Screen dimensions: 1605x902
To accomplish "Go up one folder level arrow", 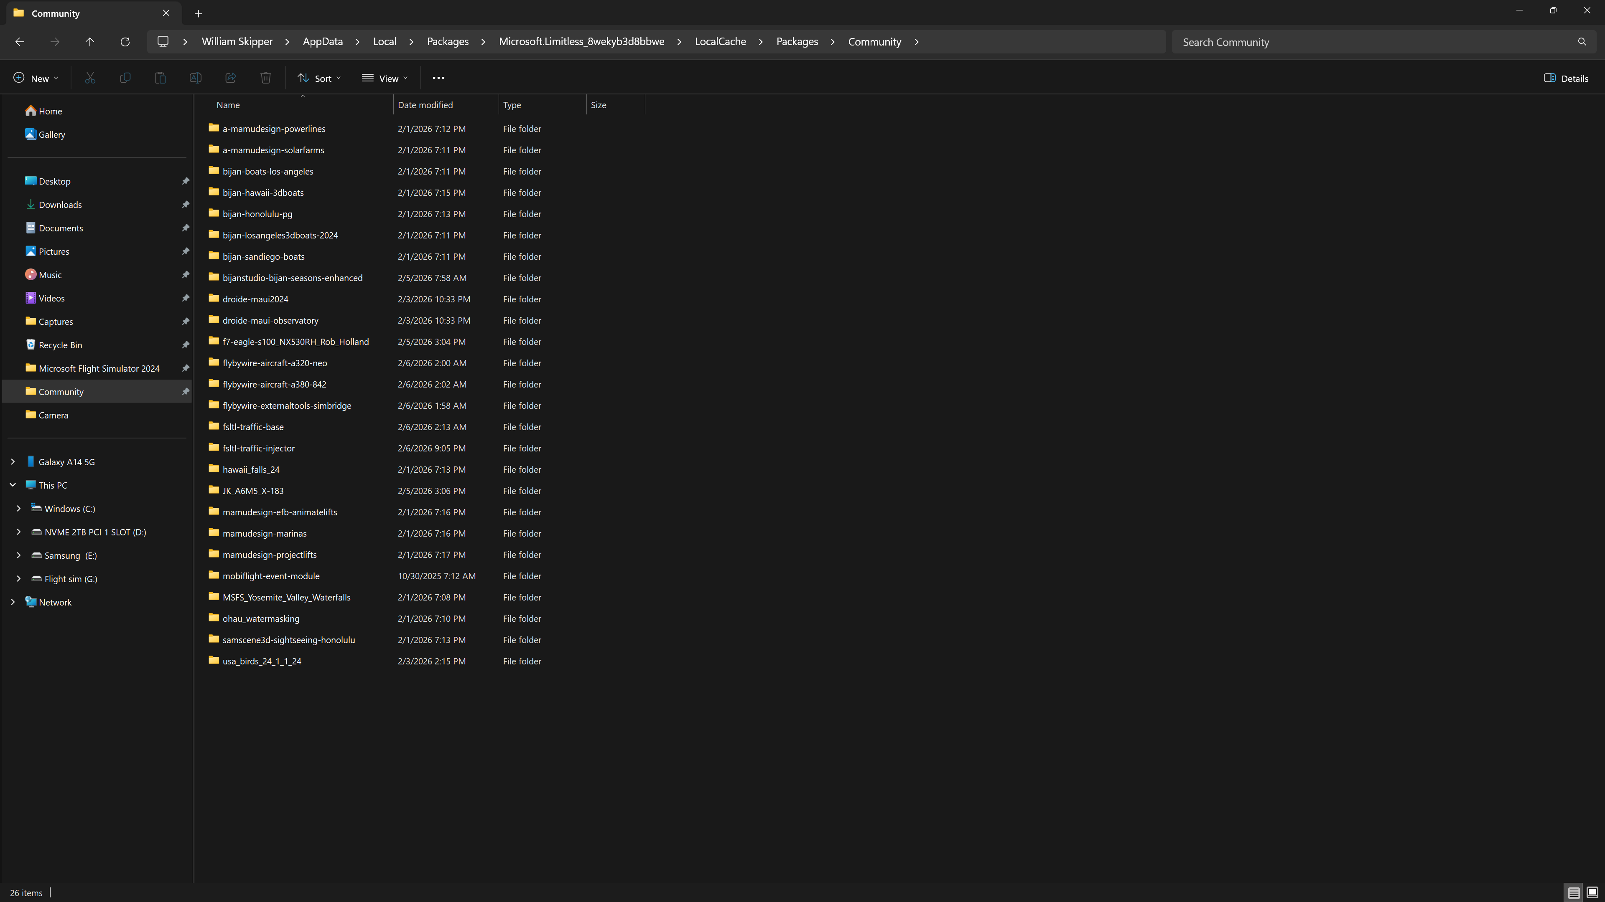I will point(90,42).
